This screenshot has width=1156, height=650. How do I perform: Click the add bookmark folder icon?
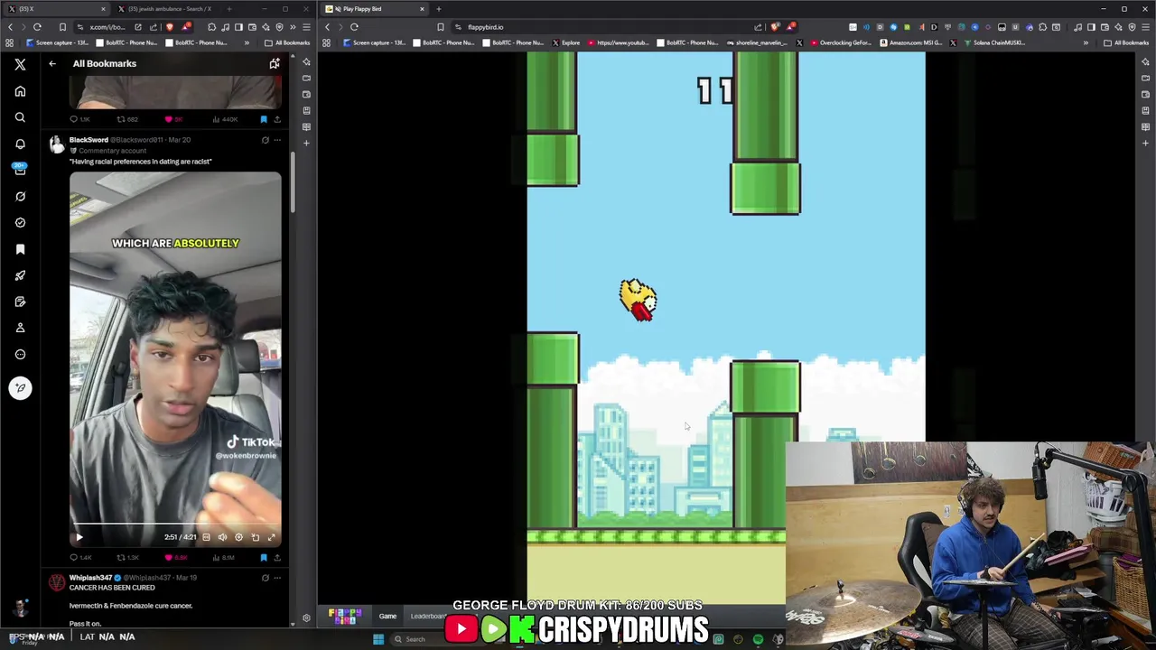point(275,63)
